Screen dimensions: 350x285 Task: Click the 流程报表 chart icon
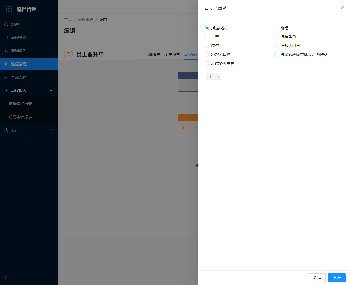coord(6,90)
